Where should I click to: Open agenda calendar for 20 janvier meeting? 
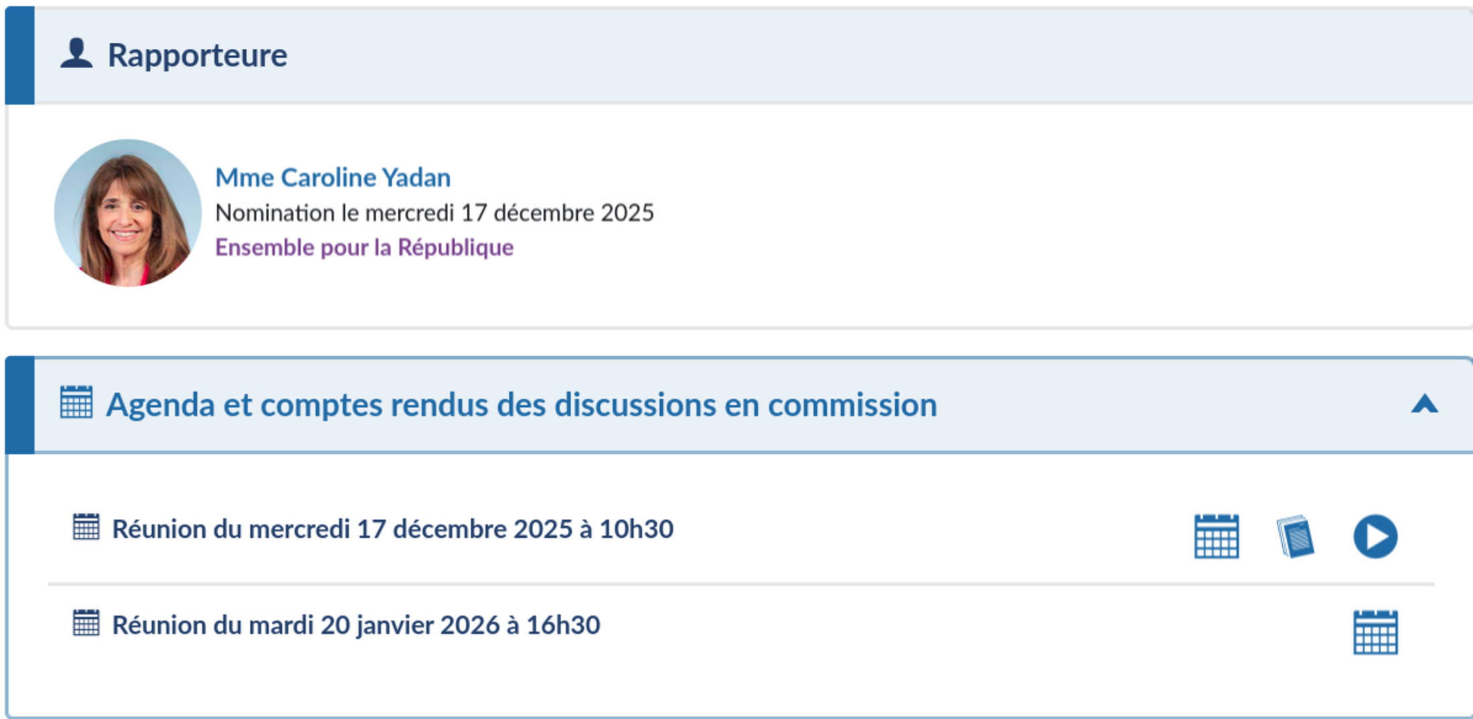click(1375, 632)
